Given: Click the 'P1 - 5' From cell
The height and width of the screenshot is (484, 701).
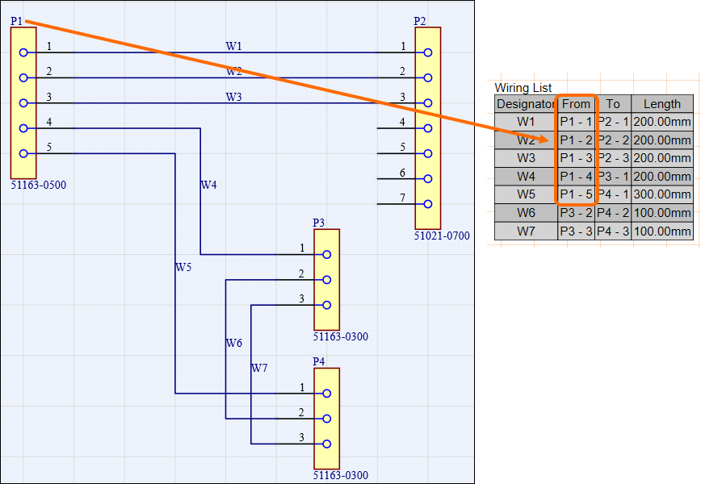Looking at the screenshot, I should pyautogui.click(x=577, y=194).
